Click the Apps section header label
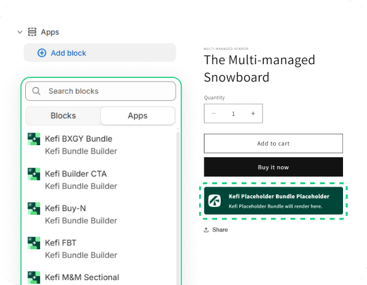Image resolution: width=367 pixels, height=285 pixels. [50, 32]
